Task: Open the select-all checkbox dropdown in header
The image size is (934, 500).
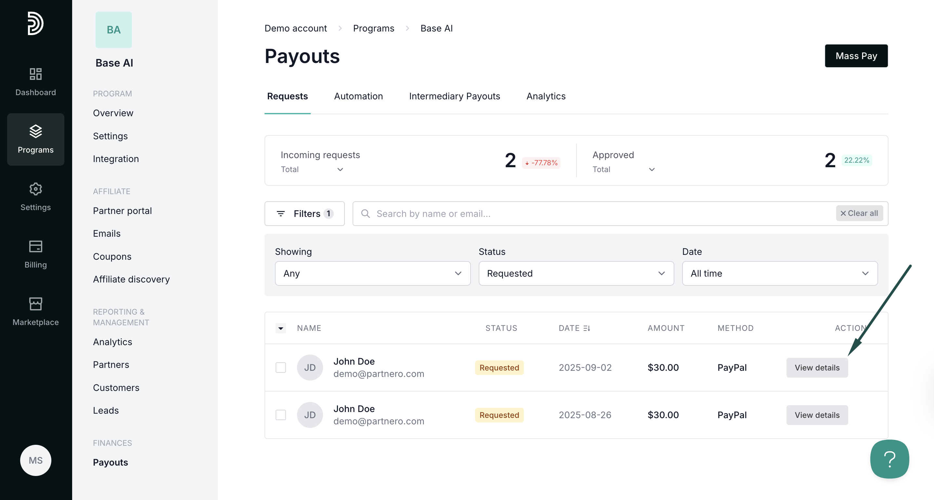Action: click(x=281, y=328)
